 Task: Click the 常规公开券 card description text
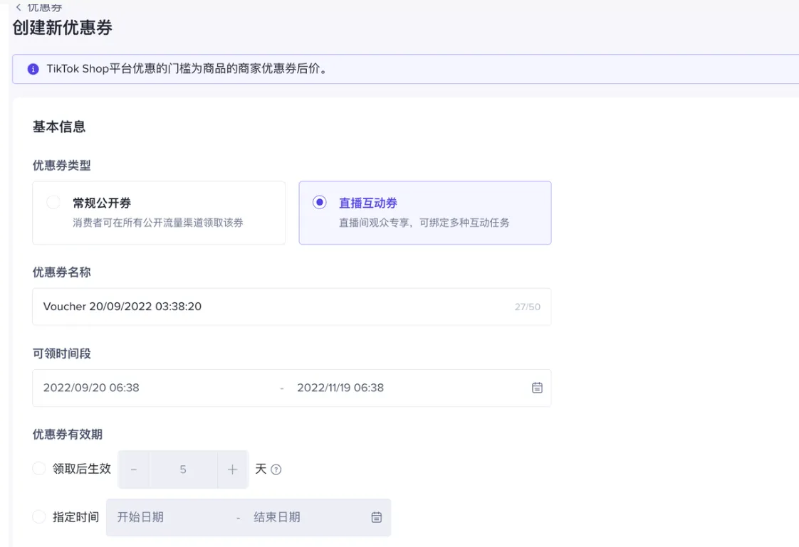[x=158, y=223]
